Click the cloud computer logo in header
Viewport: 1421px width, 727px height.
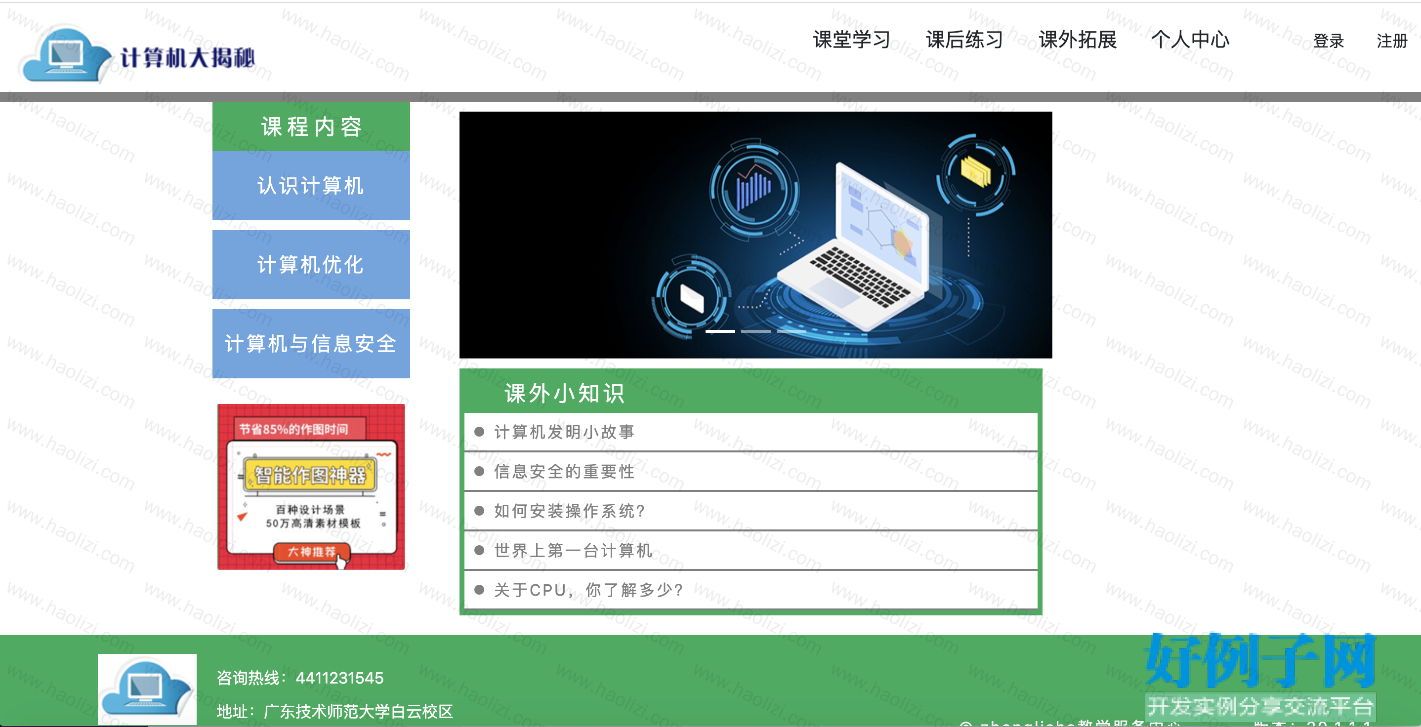66,55
